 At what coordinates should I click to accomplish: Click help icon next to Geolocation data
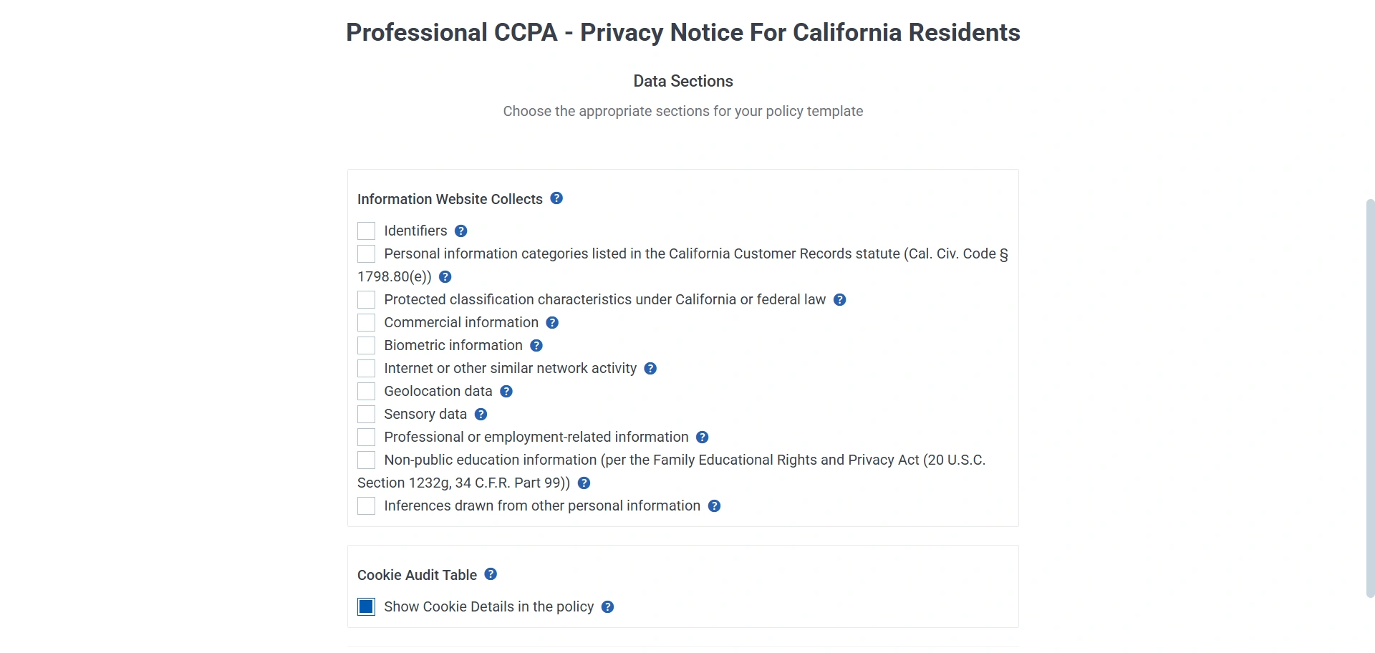point(506,391)
